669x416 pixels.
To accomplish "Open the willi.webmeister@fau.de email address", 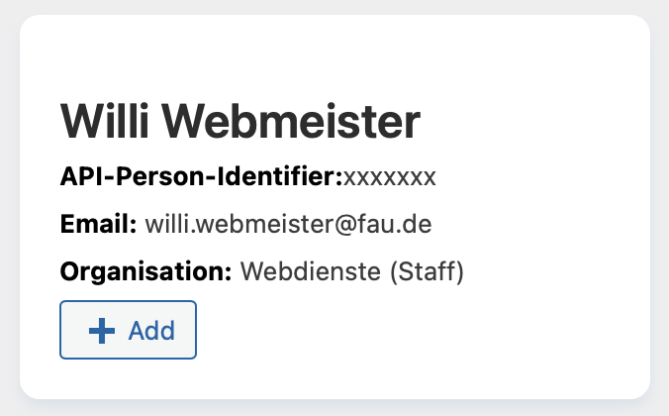I will point(288,224).
